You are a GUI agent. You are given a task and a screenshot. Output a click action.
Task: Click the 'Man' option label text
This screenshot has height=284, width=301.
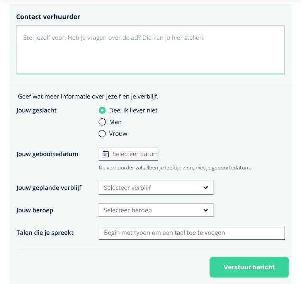(116, 122)
